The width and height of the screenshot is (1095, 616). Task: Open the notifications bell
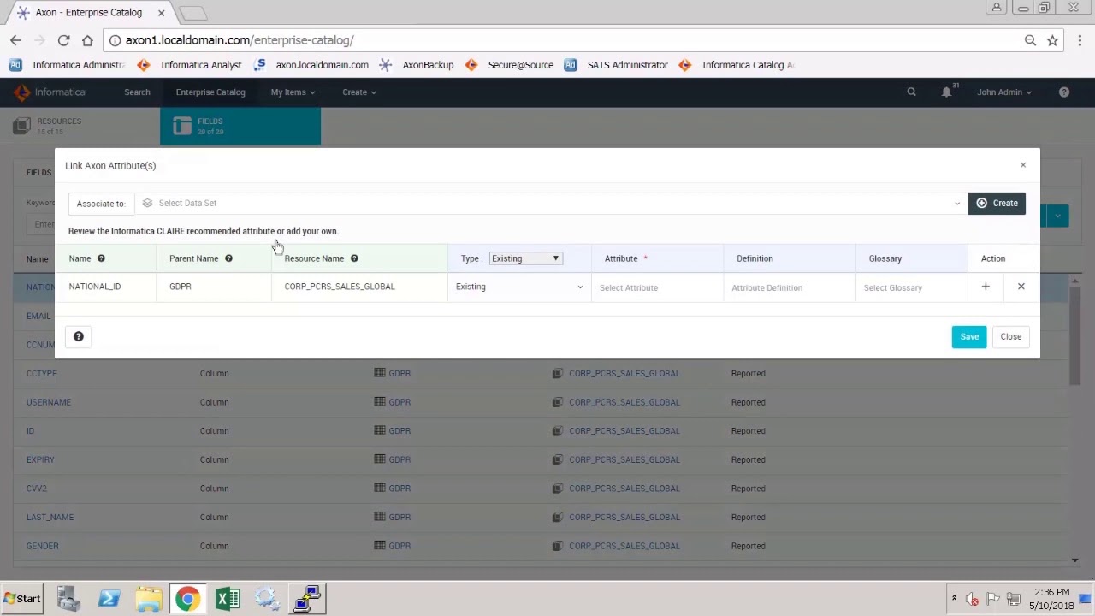[x=946, y=92]
